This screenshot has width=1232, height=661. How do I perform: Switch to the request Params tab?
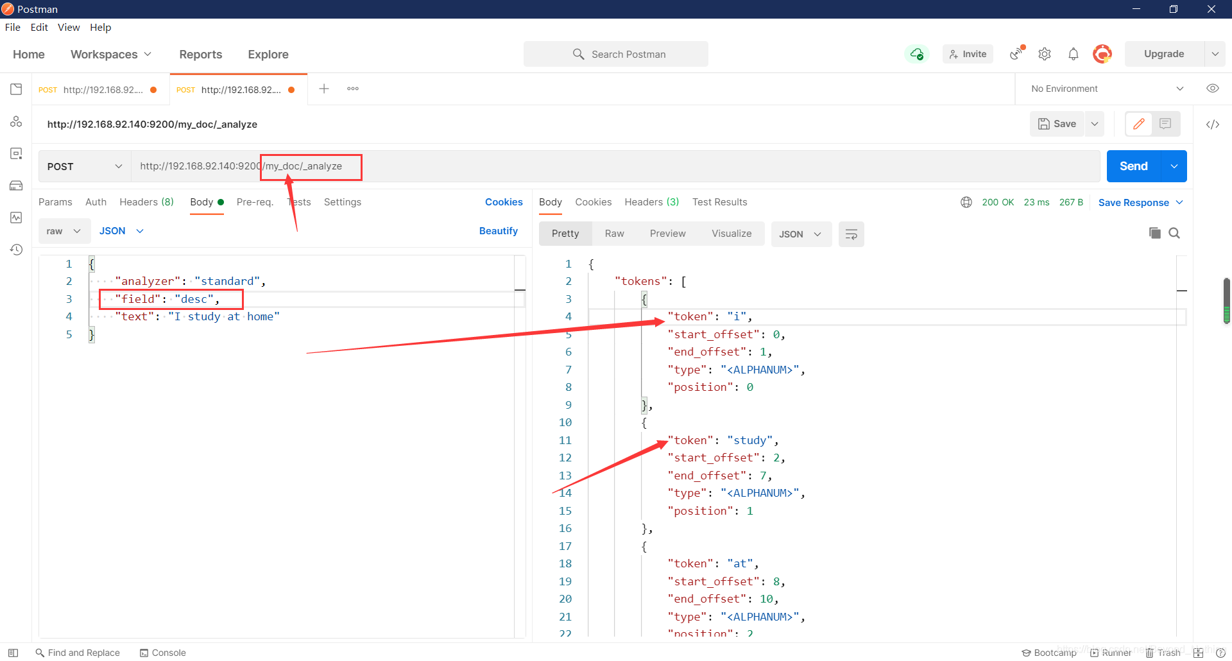coord(55,202)
